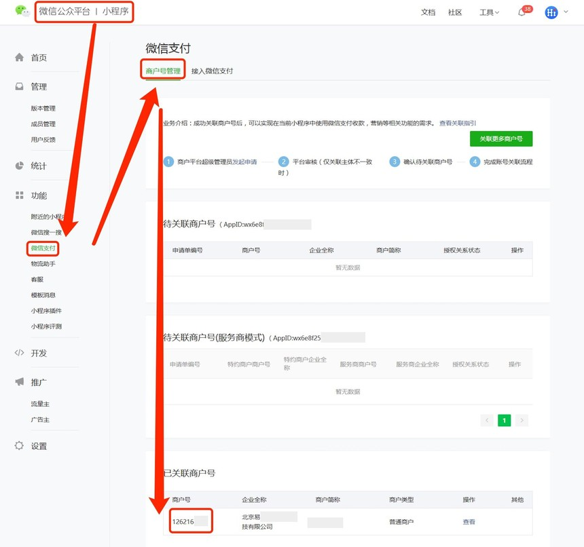Click the 统计 pie chart icon
The height and width of the screenshot is (547, 584).
click(20, 166)
